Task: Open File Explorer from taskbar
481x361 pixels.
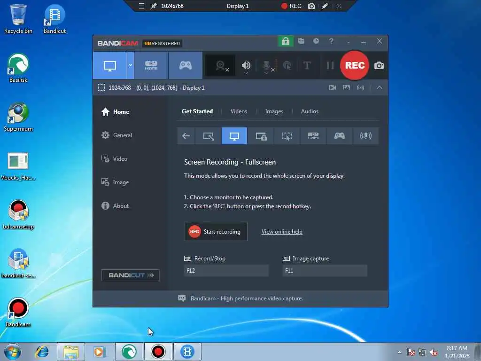Action: click(71, 352)
